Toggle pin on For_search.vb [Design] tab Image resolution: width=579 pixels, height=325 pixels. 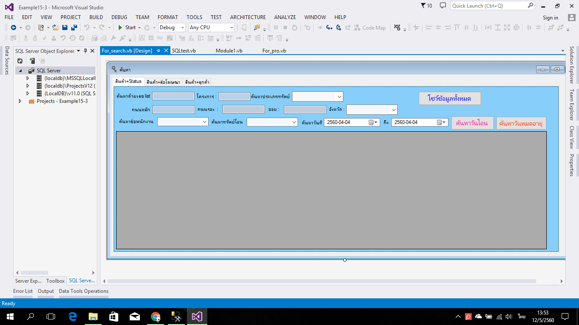point(159,51)
